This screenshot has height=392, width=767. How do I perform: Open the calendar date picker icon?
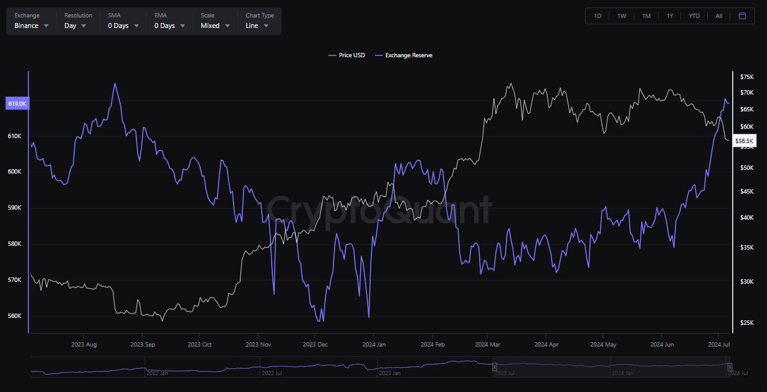pyautogui.click(x=742, y=16)
